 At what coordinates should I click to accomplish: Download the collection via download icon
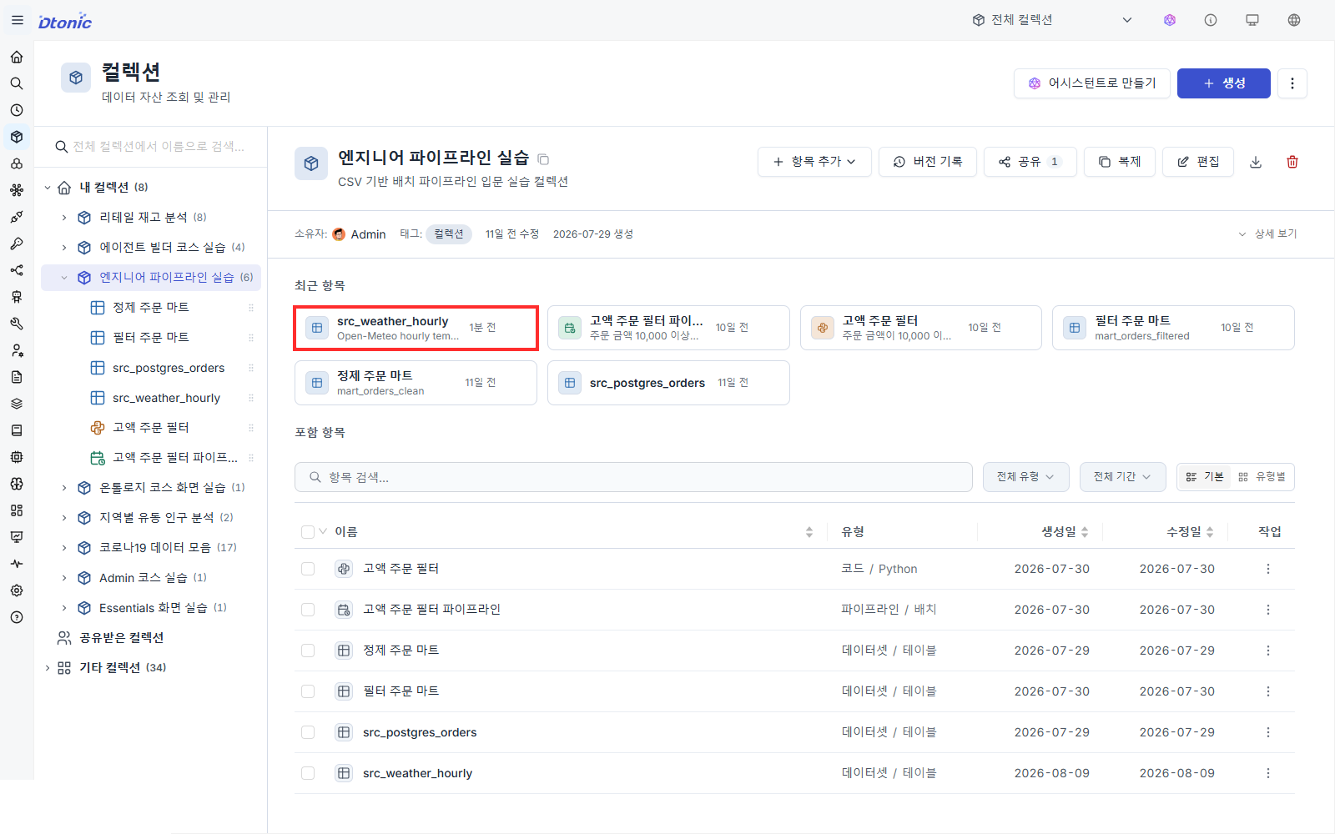click(x=1256, y=162)
